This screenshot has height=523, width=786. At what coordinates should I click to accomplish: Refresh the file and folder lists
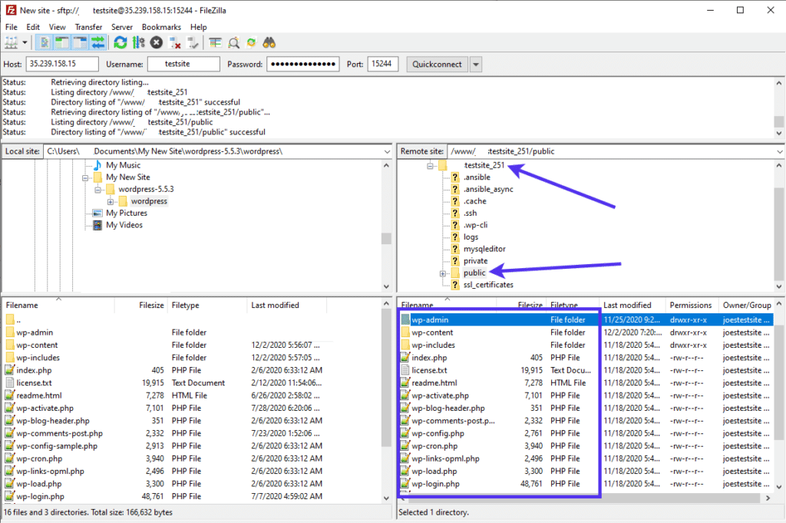point(121,42)
